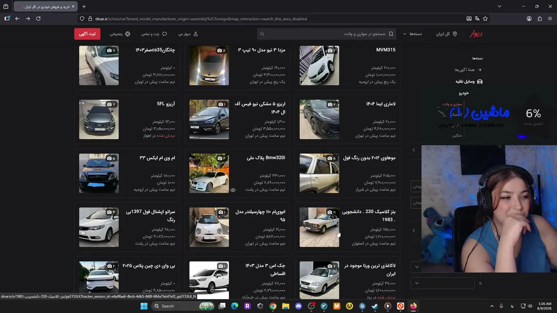The height and width of the screenshot is (313, 557).
Task: Open the Bmw320i پلاک ملی listing
Action: click(x=238, y=173)
